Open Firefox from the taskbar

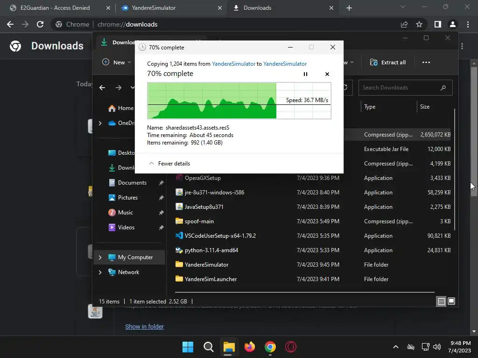(250, 347)
